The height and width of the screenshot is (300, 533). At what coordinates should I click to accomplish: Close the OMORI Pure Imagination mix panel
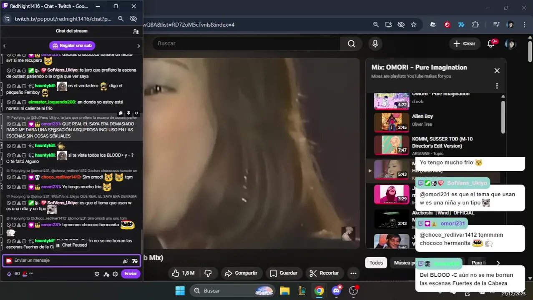(497, 71)
